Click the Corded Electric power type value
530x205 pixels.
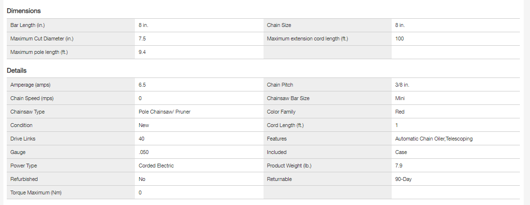click(156, 166)
